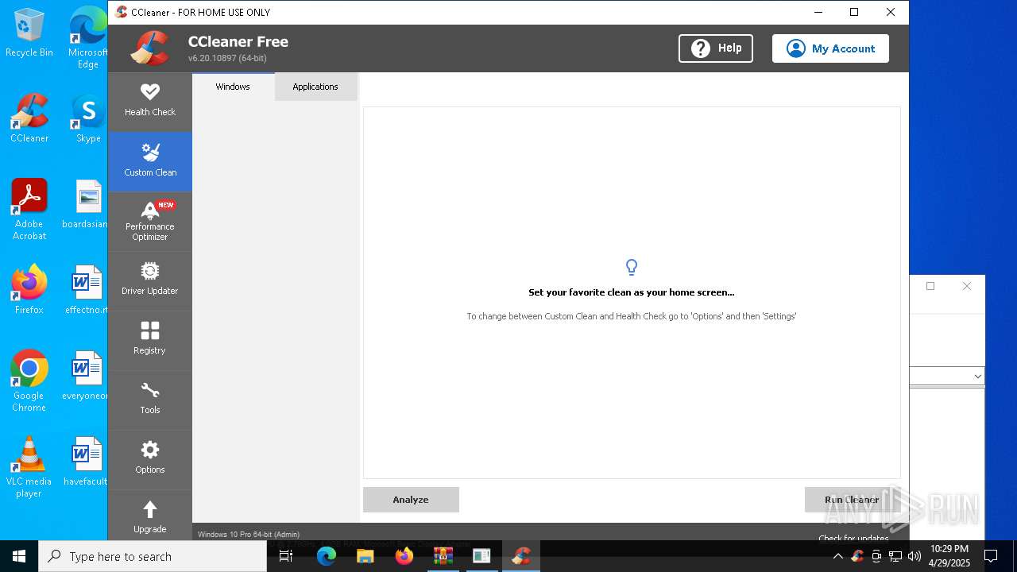Open notification center
This screenshot has width=1017, height=572.
click(991, 556)
